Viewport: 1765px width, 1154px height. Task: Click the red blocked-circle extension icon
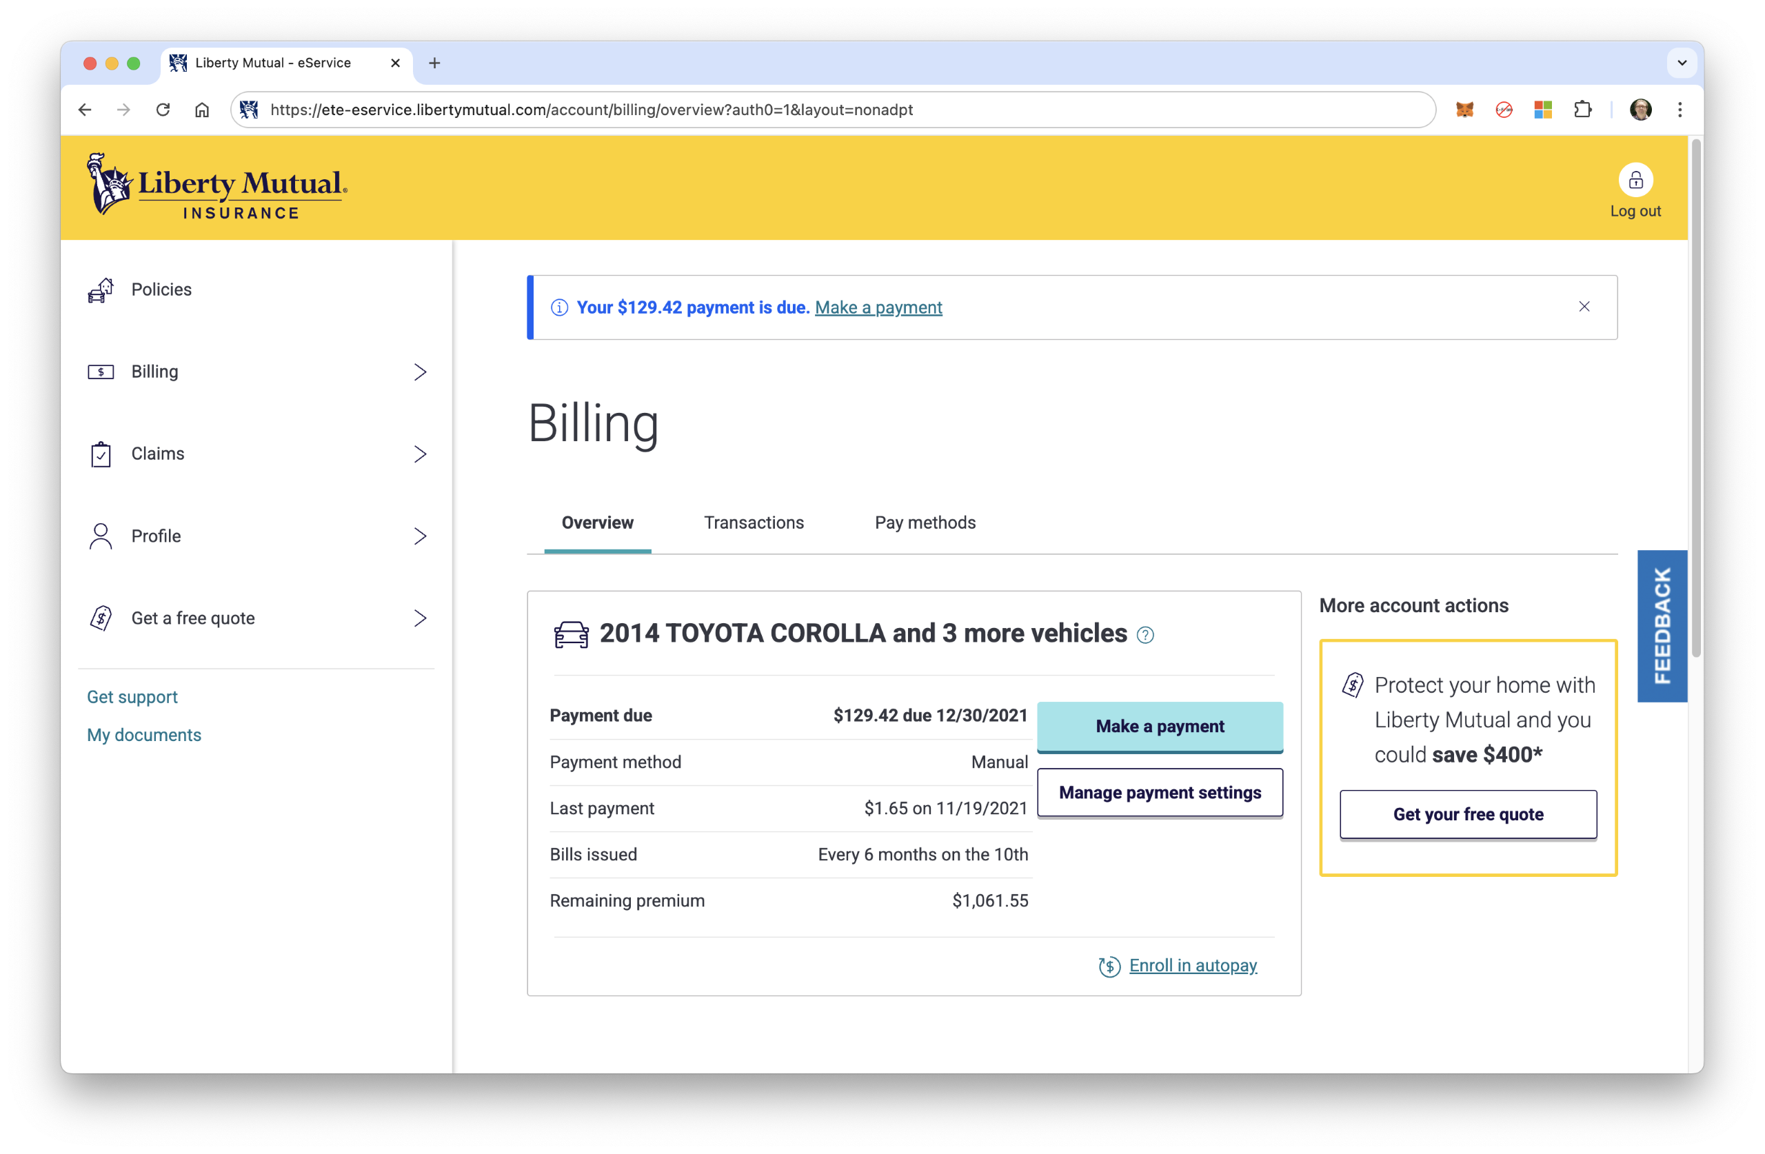1503,110
